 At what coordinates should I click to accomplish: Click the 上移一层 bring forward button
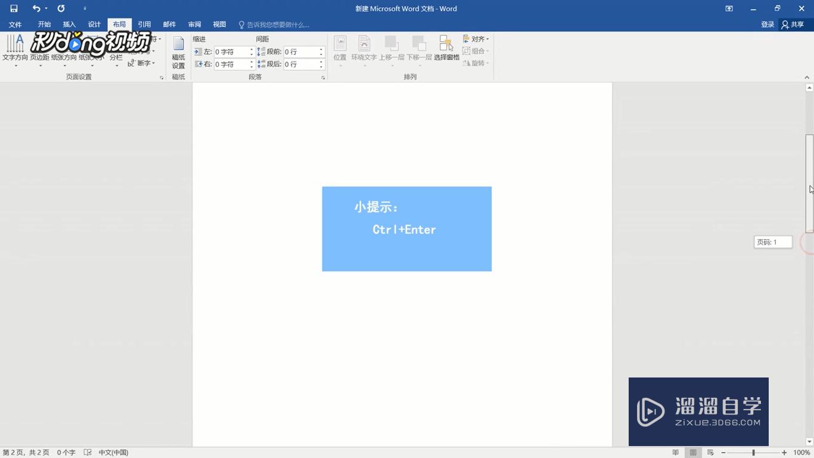[x=392, y=51]
